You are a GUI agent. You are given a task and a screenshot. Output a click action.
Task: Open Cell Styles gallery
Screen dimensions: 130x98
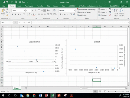click(x=82, y=15)
